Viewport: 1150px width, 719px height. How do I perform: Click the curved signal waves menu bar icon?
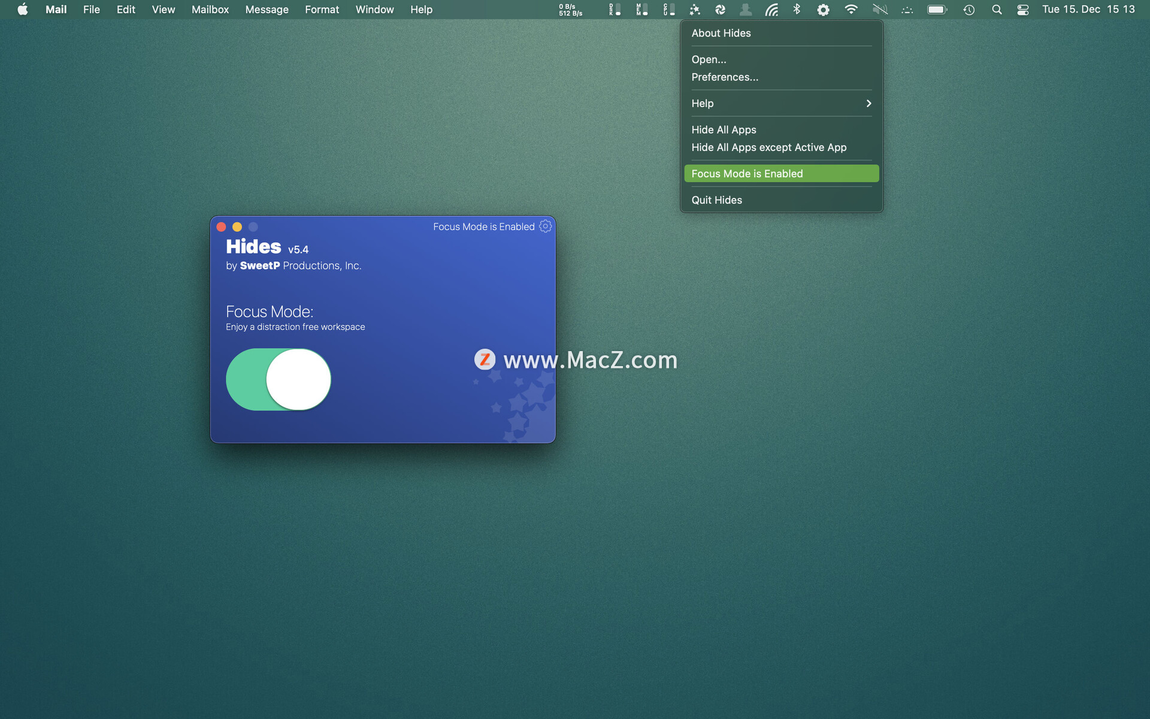pyautogui.click(x=771, y=10)
